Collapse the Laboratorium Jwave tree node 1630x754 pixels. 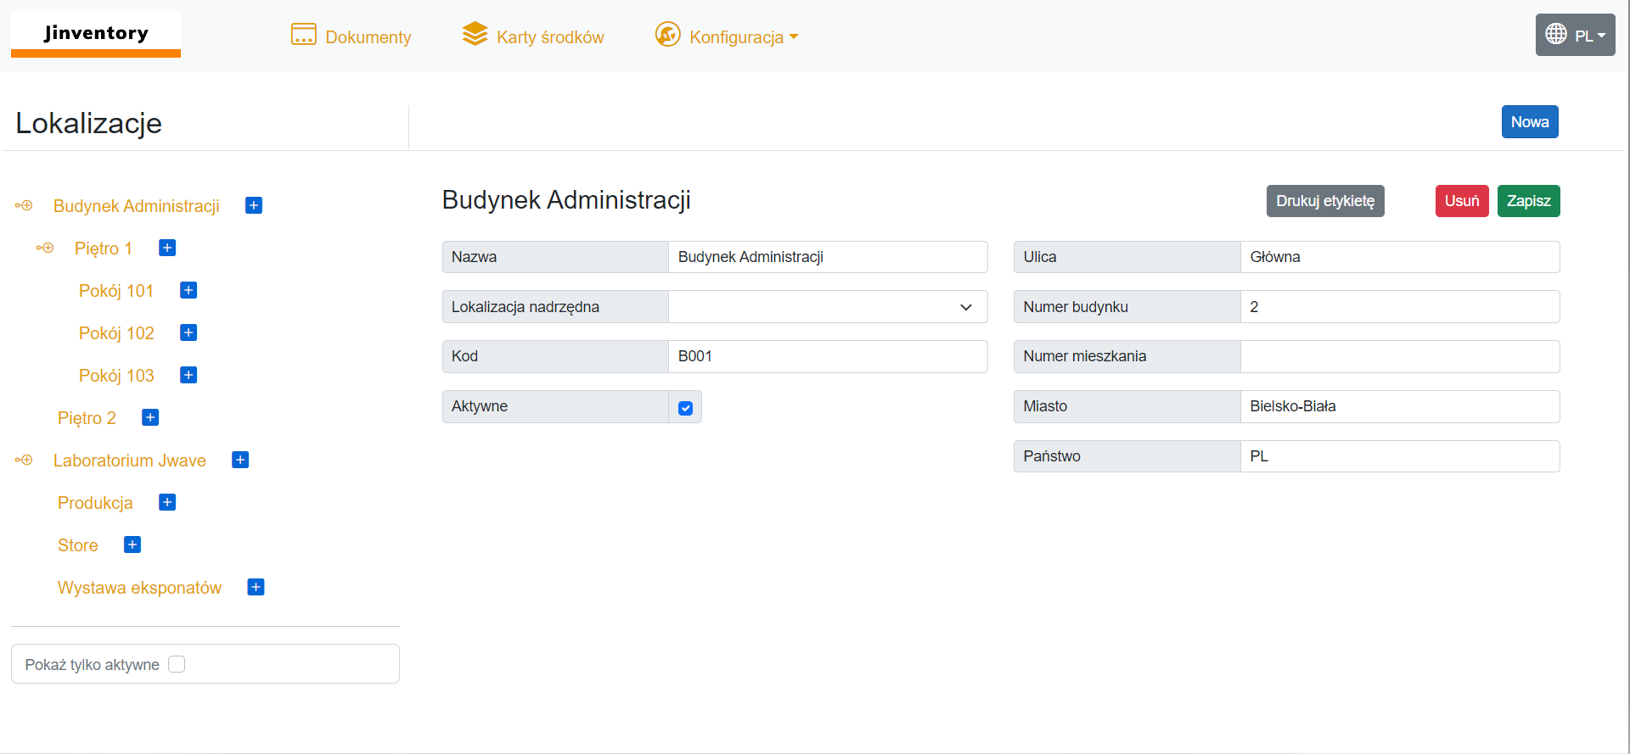pyautogui.click(x=24, y=460)
